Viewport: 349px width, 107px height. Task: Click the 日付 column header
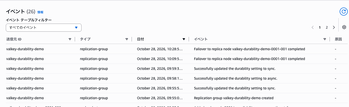pos(141,39)
